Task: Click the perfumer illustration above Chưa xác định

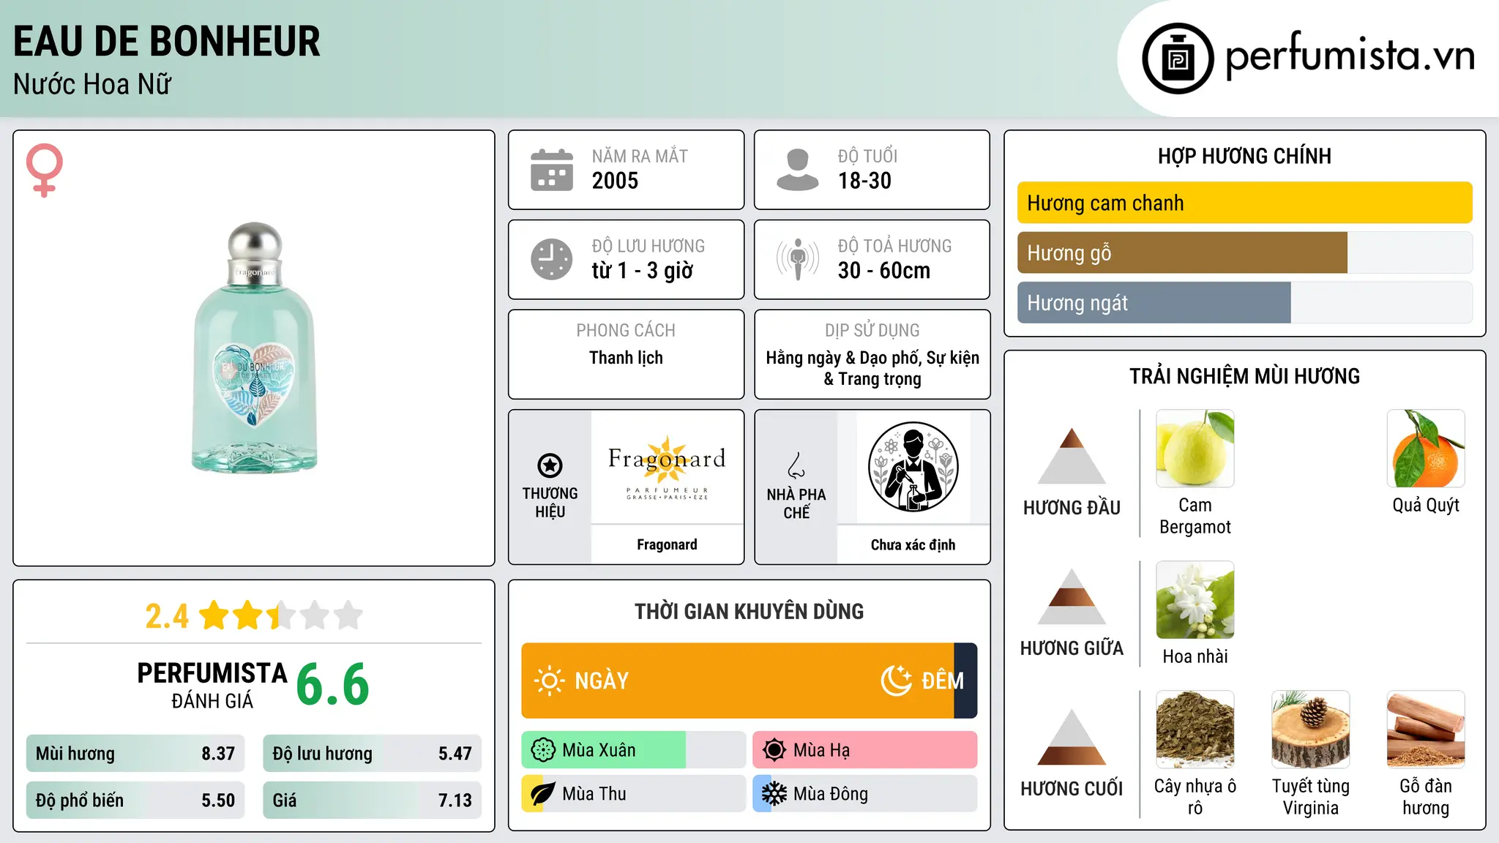Action: [x=913, y=467]
